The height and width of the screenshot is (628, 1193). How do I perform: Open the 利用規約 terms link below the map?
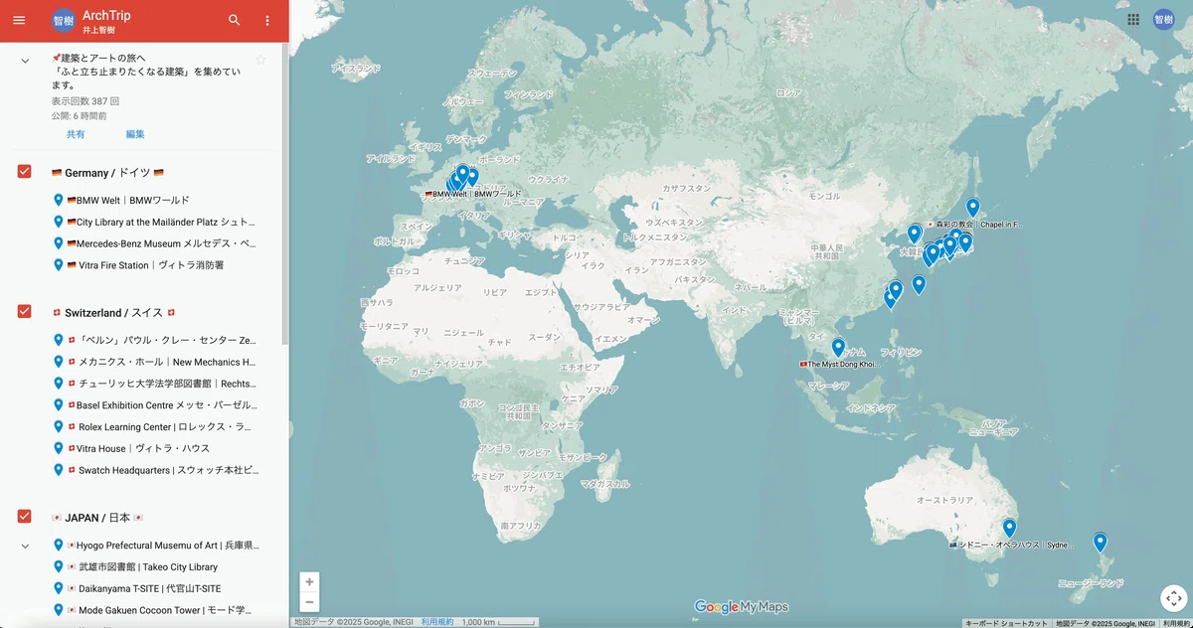point(436,622)
